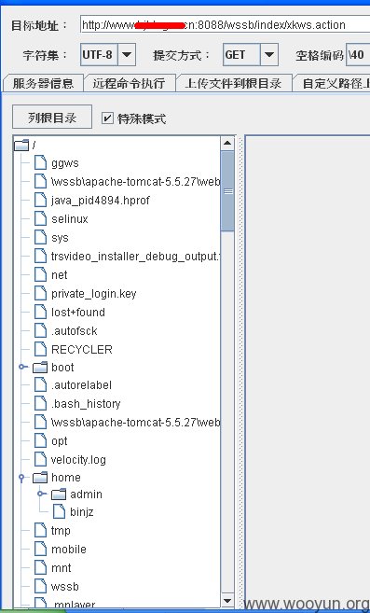370x613 pixels.
Task: Select the mobile tree entry
Action: 69,550
